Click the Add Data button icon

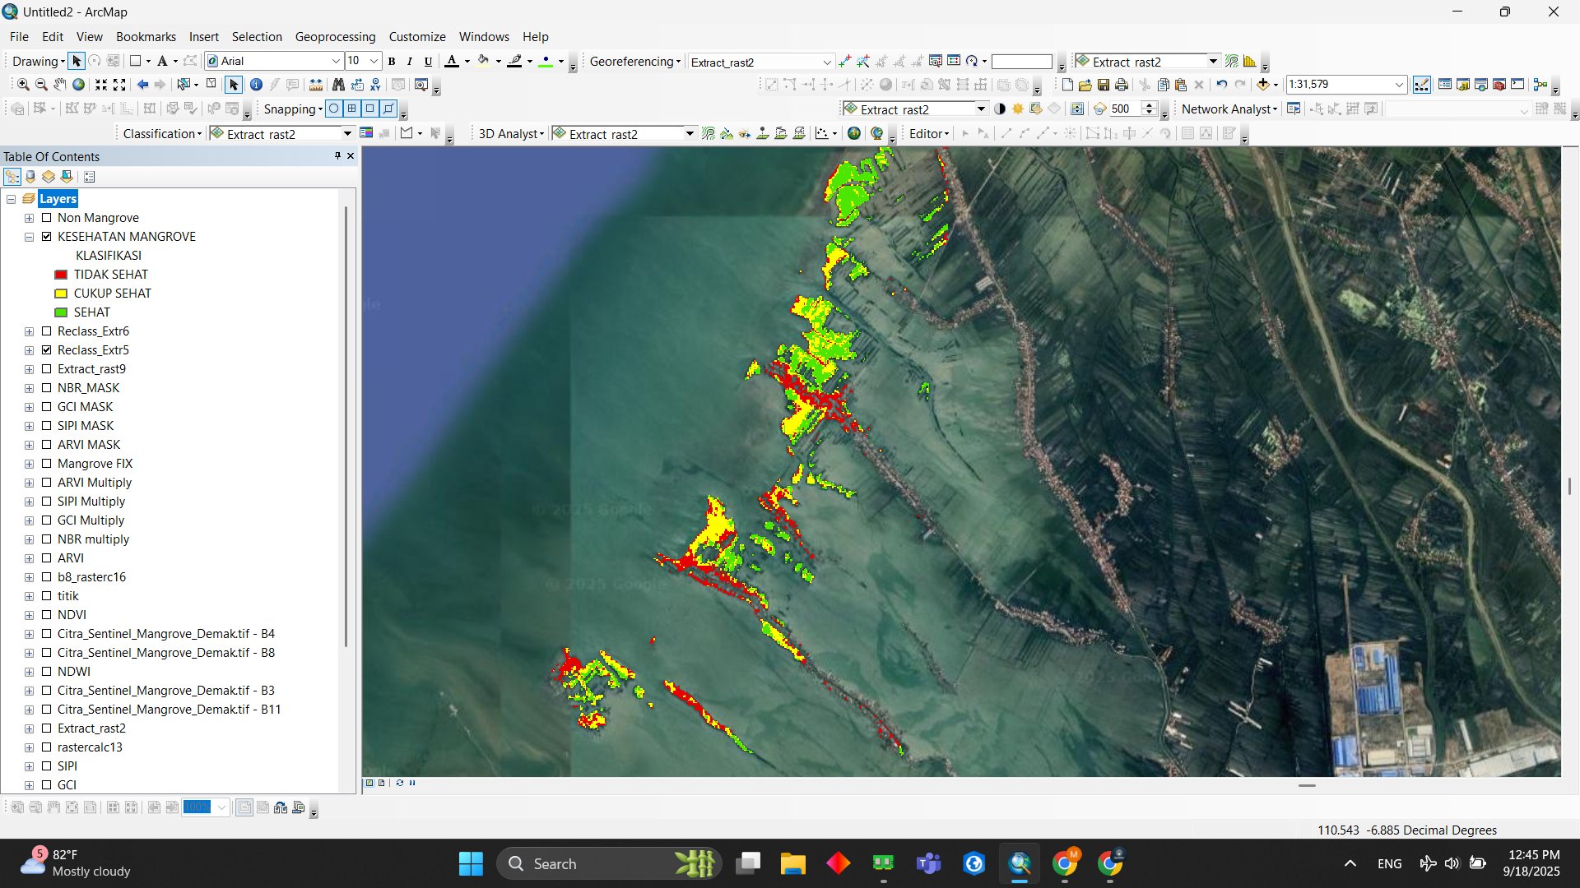(1262, 84)
